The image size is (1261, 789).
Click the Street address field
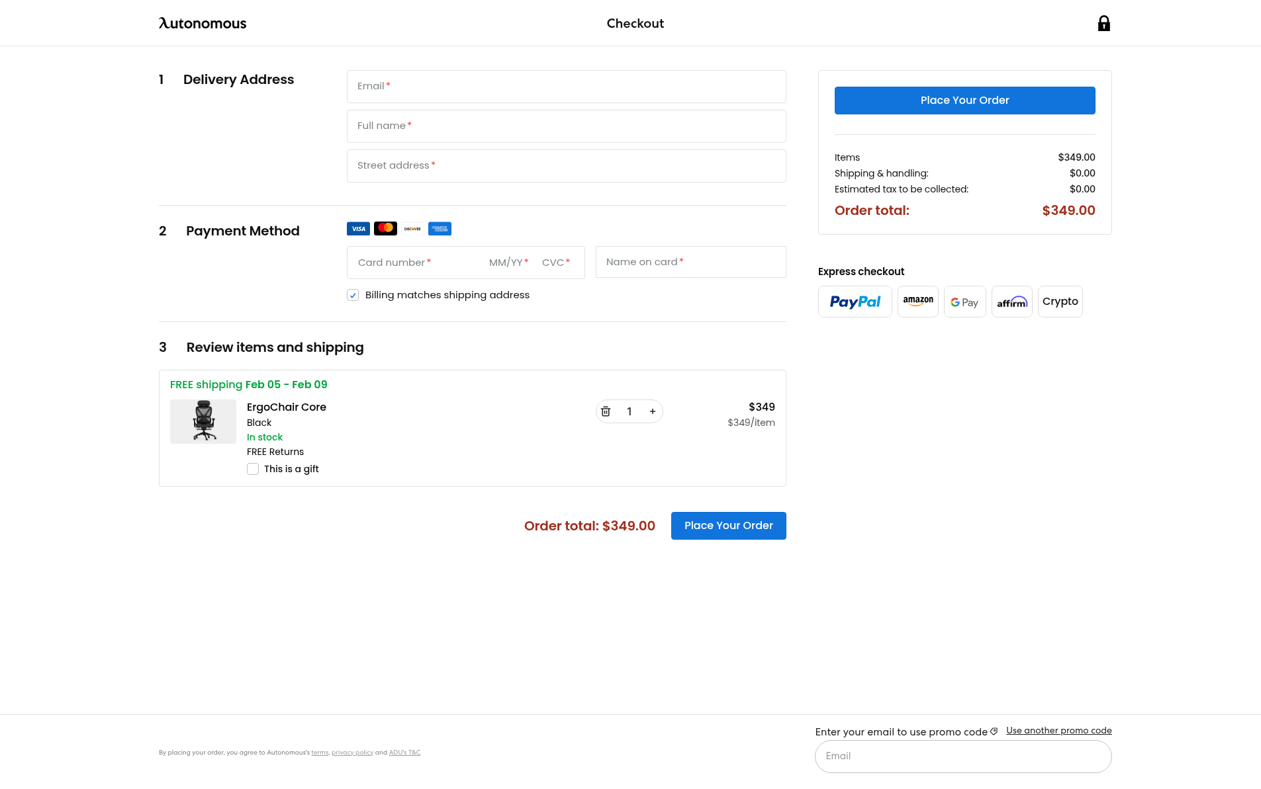(566, 166)
